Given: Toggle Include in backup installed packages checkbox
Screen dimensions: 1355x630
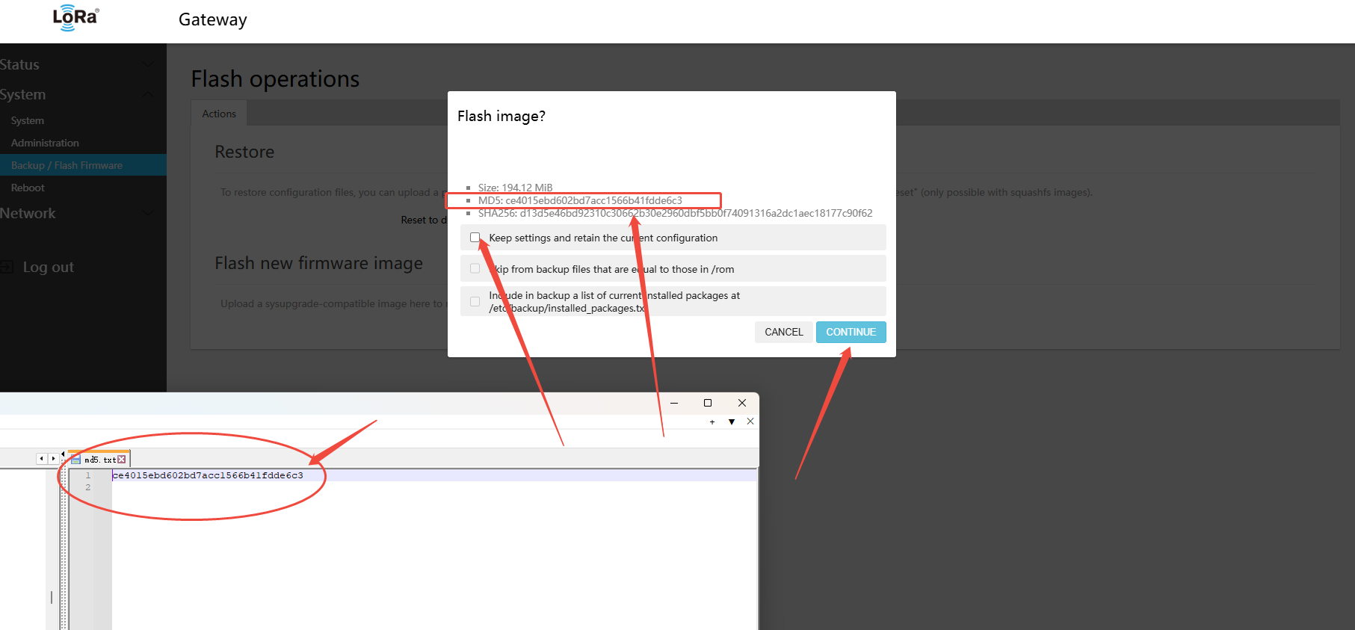Looking at the screenshot, I should point(475,302).
